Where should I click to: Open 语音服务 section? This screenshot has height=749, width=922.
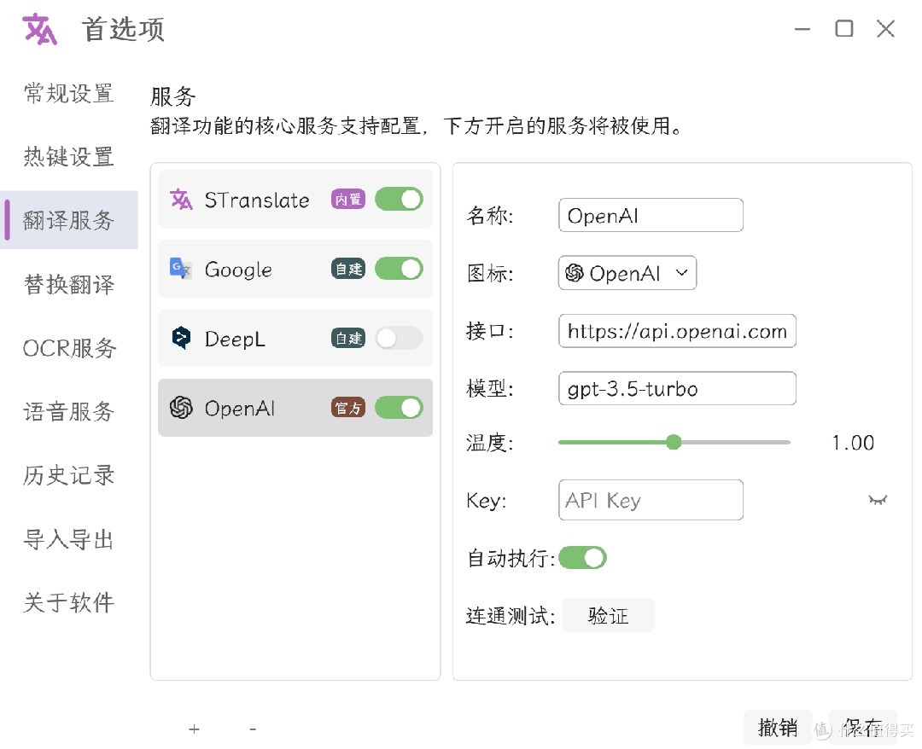tap(69, 411)
